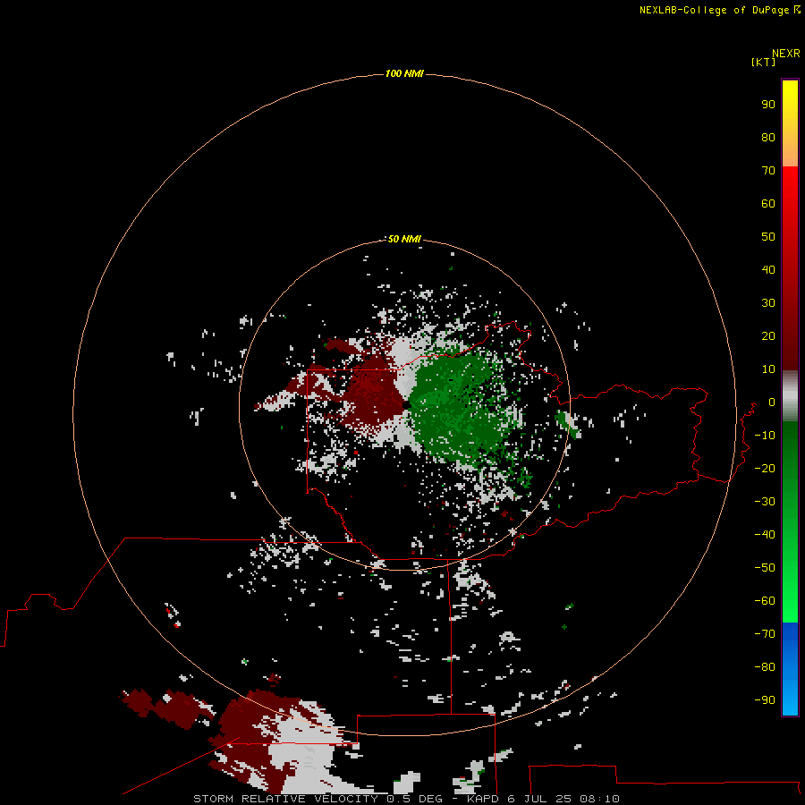
Task: Click the positive 50 knot scale label
Action: [x=768, y=237]
